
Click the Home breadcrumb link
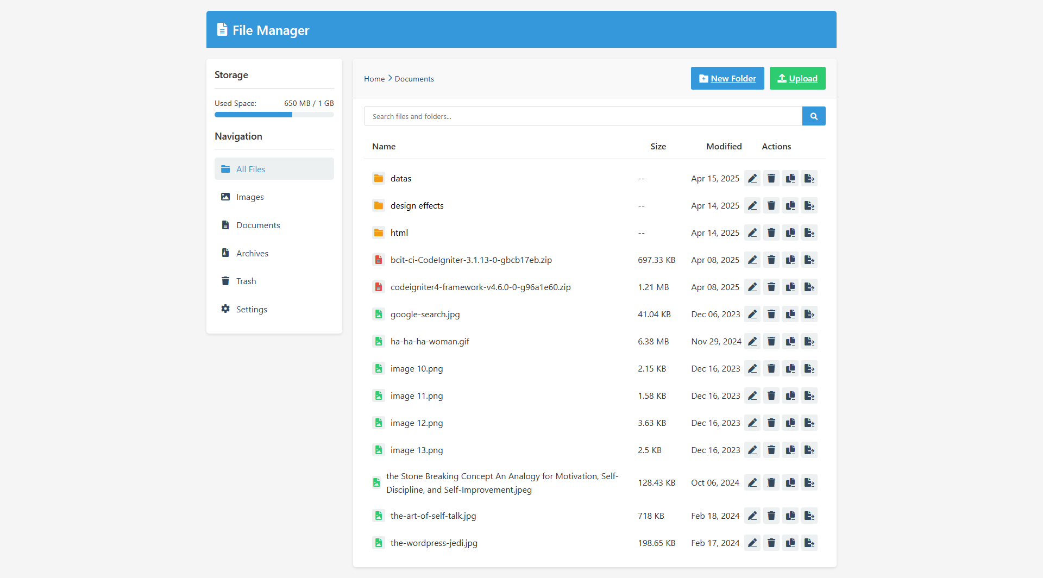click(x=374, y=79)
